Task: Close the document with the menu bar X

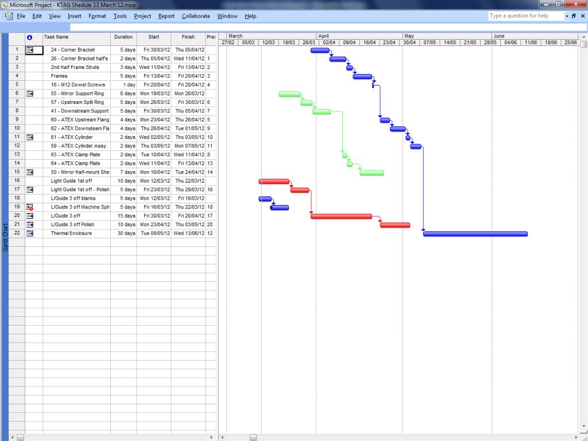Action: pos(583,16)
